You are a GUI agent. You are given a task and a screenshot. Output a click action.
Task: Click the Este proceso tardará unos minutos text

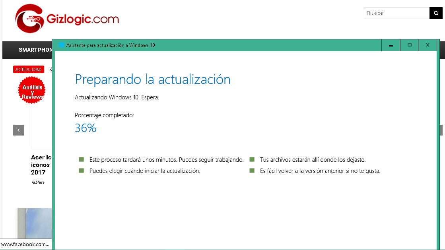(x=166, y=160)
